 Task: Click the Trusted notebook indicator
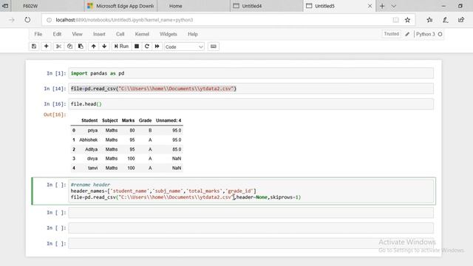pyautogui.click(x=391, y=34)
